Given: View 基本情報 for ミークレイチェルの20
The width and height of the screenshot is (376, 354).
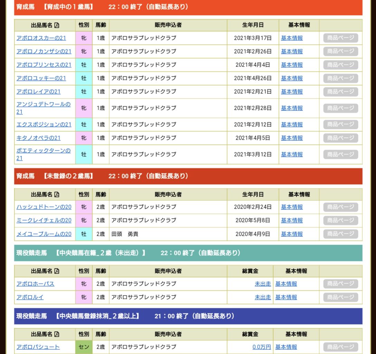Looking at the screenshot, I should (x=292, y=220).
